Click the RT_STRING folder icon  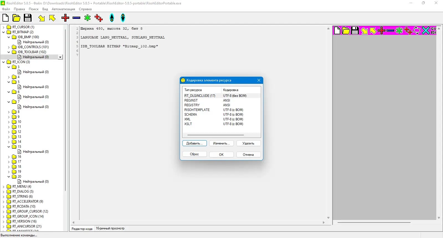9,196
